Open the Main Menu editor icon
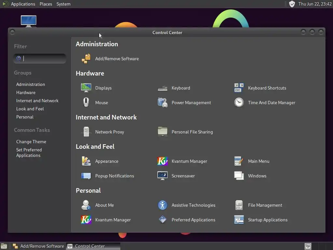 239,161
